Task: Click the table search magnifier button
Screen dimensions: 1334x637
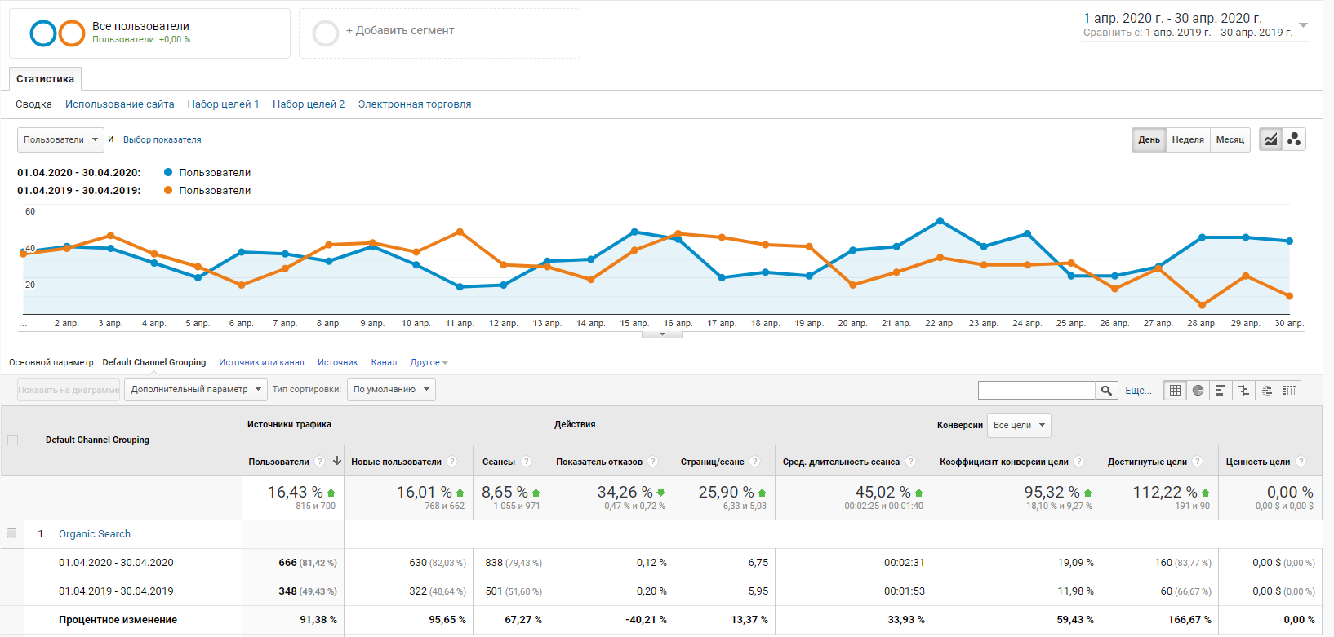Action: (1106, 391)
